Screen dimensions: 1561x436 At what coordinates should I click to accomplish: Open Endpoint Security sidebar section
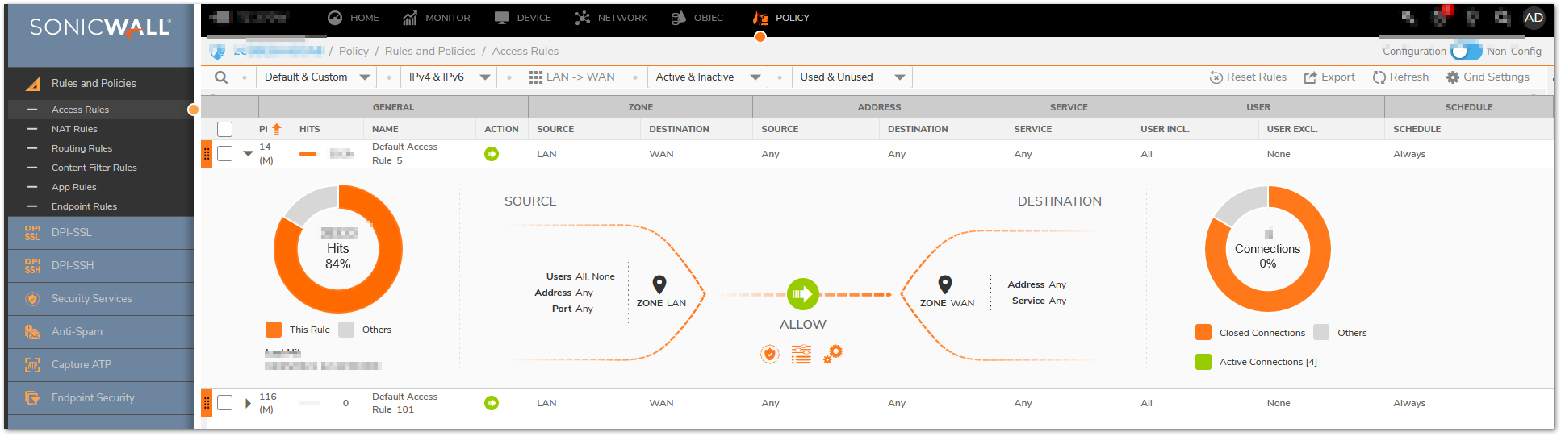pyautogui.click(x=99, y=398)
